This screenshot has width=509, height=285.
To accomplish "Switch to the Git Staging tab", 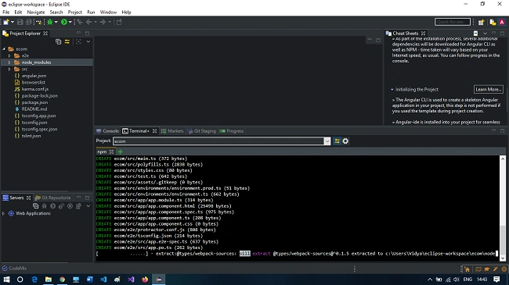I will pos(202,131).
